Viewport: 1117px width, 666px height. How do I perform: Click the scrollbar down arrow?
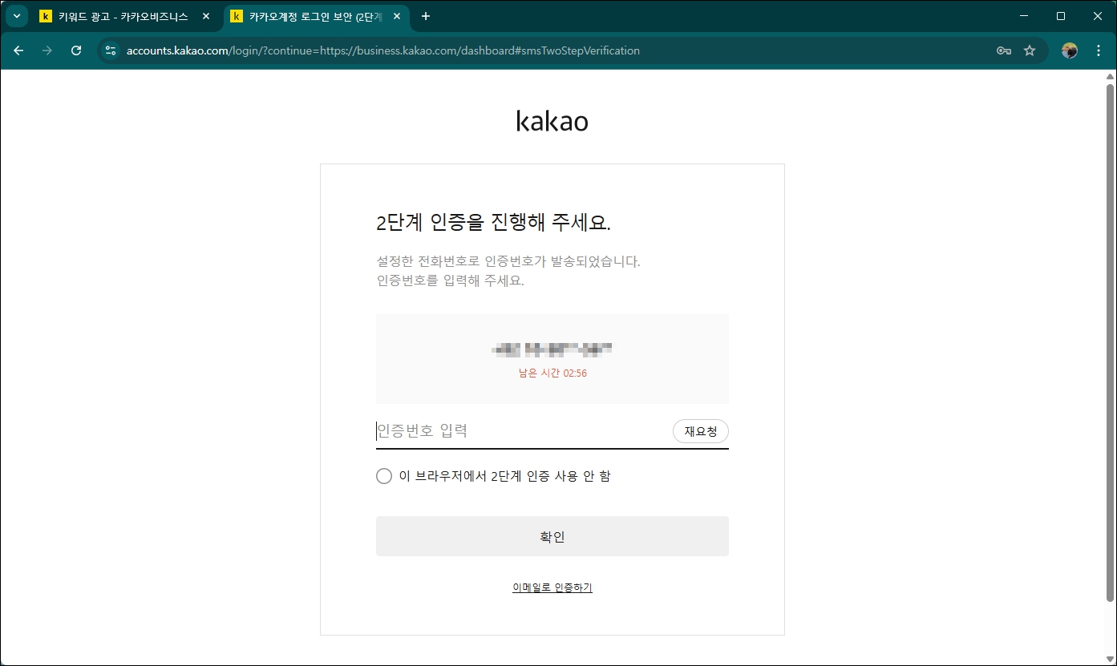(1111, 659)
